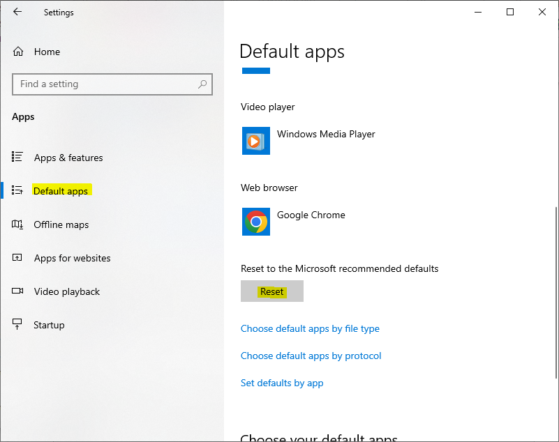The image size is (559, 442).
Task: Click the blue tile above Video player
Action: (x=256, y=70)
